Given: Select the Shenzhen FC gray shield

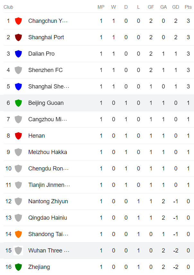Looking at the screenshot, I should (x=18, y=70).
